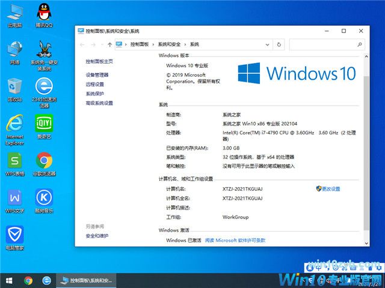Click the XTZJ-2021TKGUAJ computer name value

242,189
